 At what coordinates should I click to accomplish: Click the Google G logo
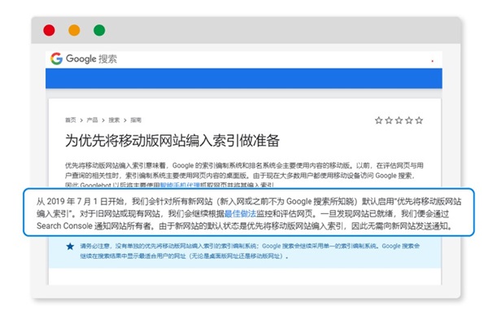pos(56,59)
